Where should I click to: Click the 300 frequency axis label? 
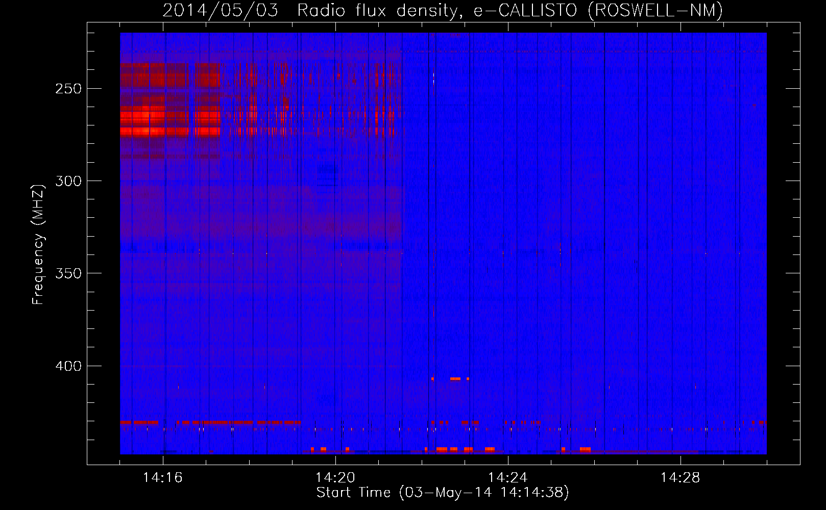[68, 181]
